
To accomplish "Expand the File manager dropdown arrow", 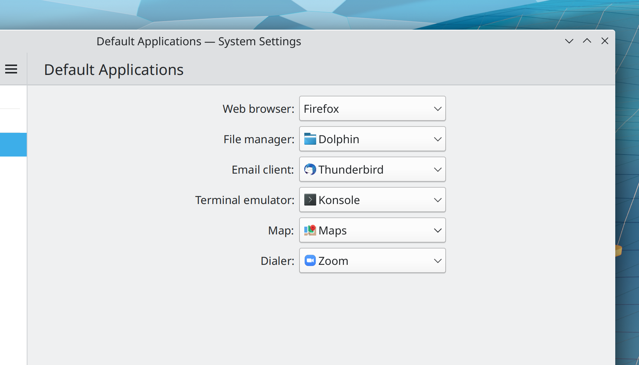I will point(438,139).
